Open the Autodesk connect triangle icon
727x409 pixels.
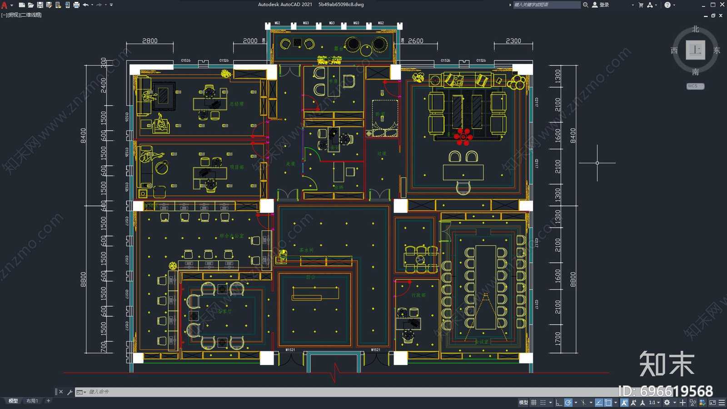pos(650,5)
